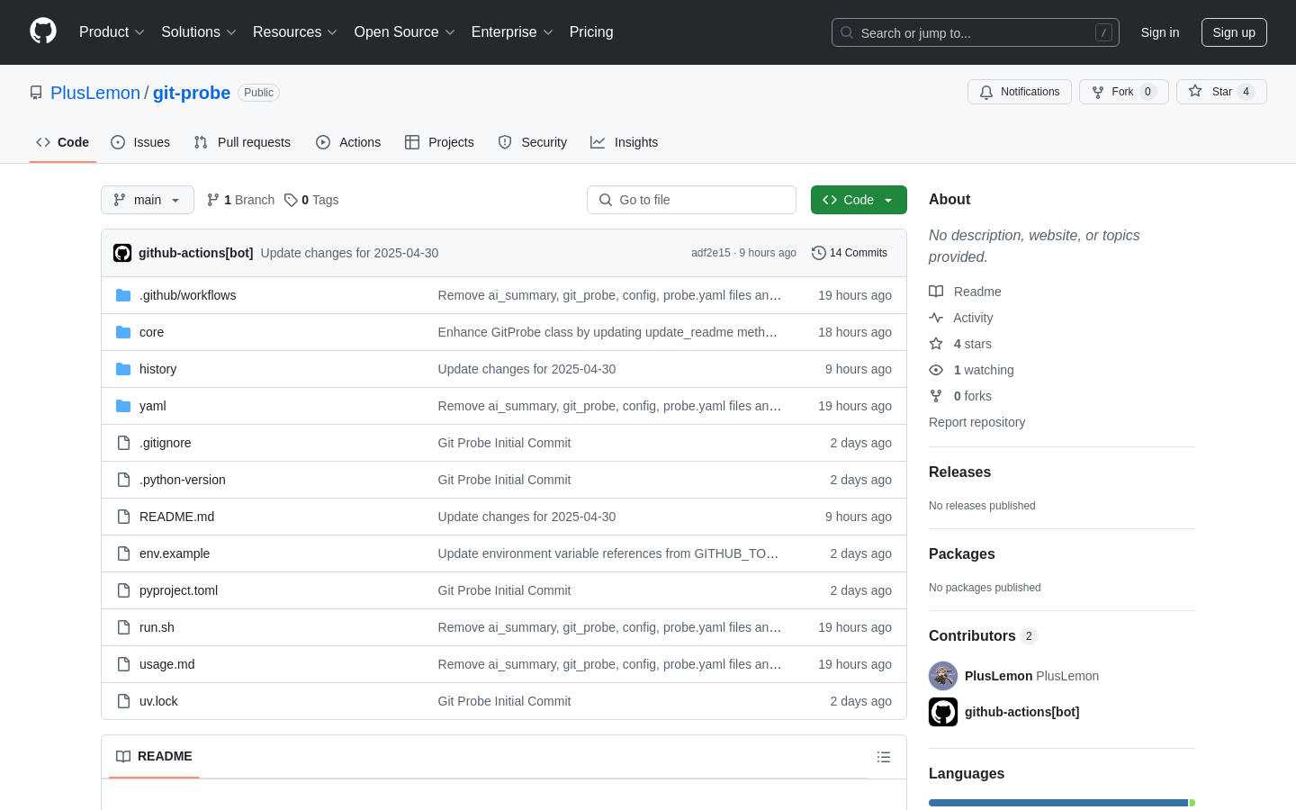Click the history folder icon
The height and width of the screenshot is (810, 1296).
[x=123, y=369]
